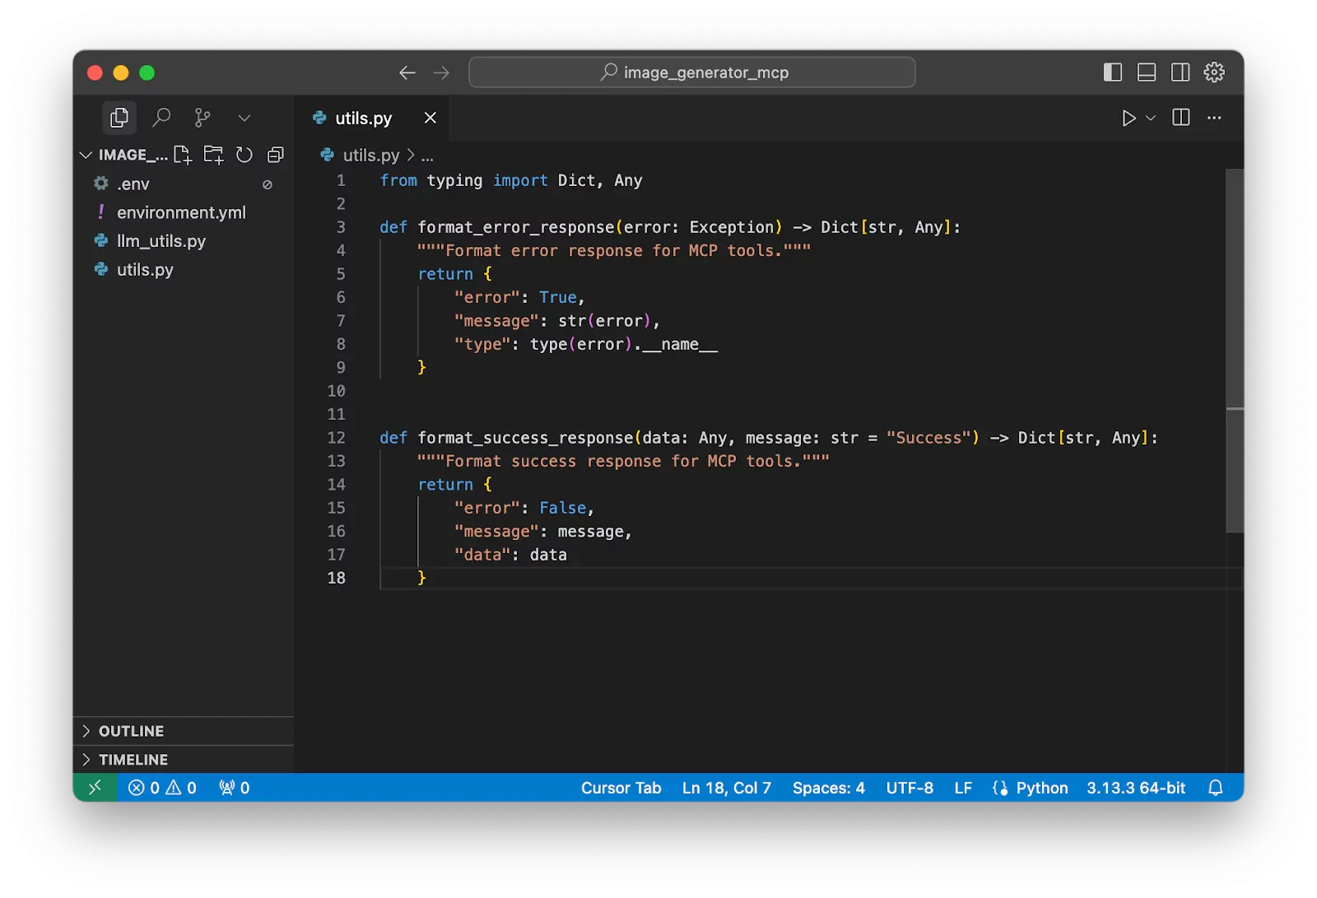
Task: Click format_success_response function name
Action: (x=525, y=438)
